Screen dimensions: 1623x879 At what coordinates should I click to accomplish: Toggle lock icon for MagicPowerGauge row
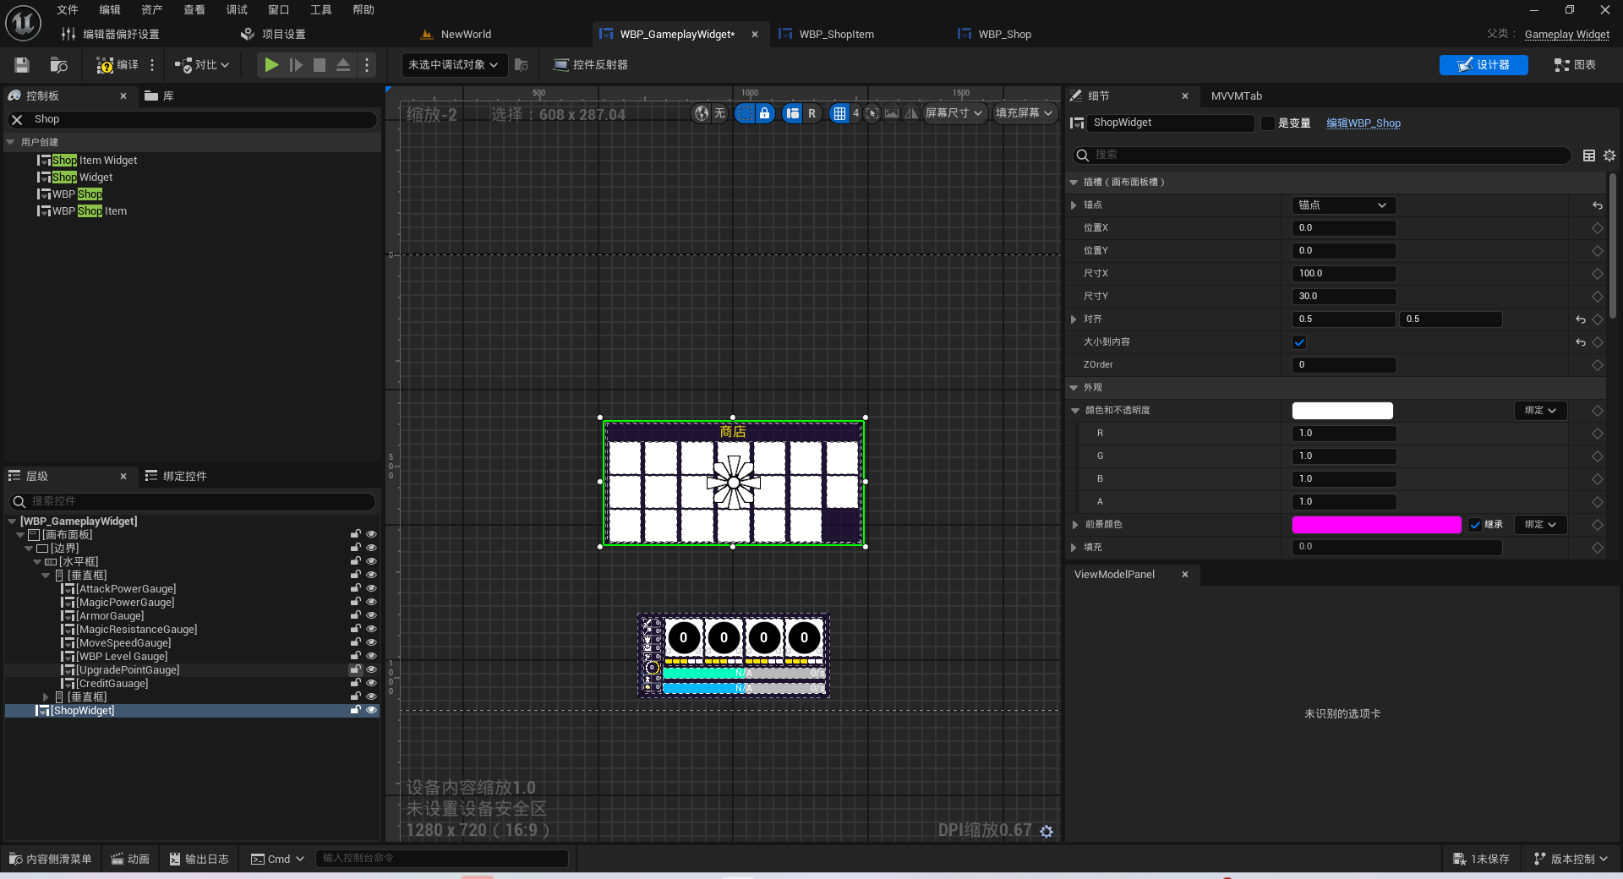[x=356, y=602]
